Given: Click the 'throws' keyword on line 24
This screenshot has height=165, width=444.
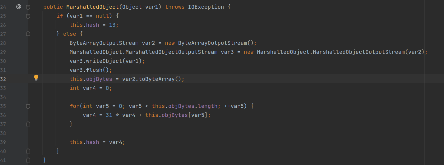Looking at the screenshot, I should pos(175,7).
